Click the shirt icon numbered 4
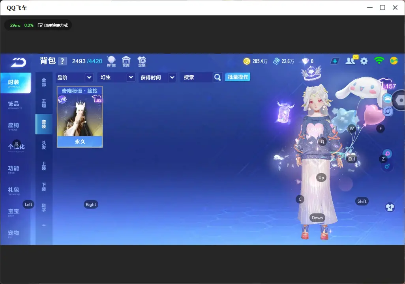Viewport: 405px width, 284px height. click(x=390, y=207)
